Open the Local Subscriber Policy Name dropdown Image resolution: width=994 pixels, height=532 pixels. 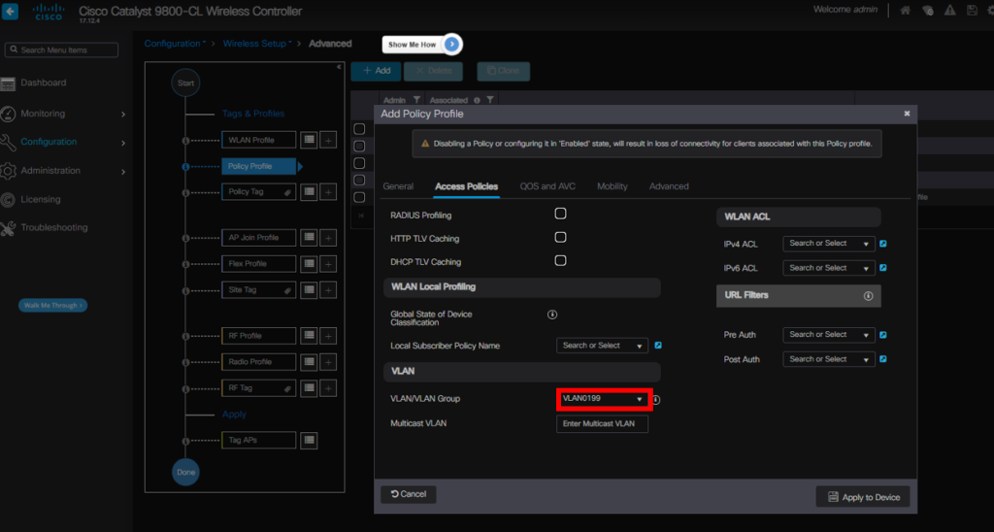[602, 346]
